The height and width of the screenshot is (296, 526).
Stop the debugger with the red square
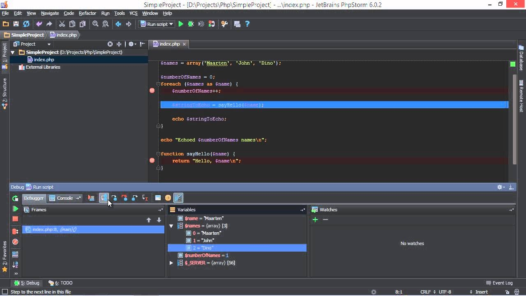pos(16,219)
